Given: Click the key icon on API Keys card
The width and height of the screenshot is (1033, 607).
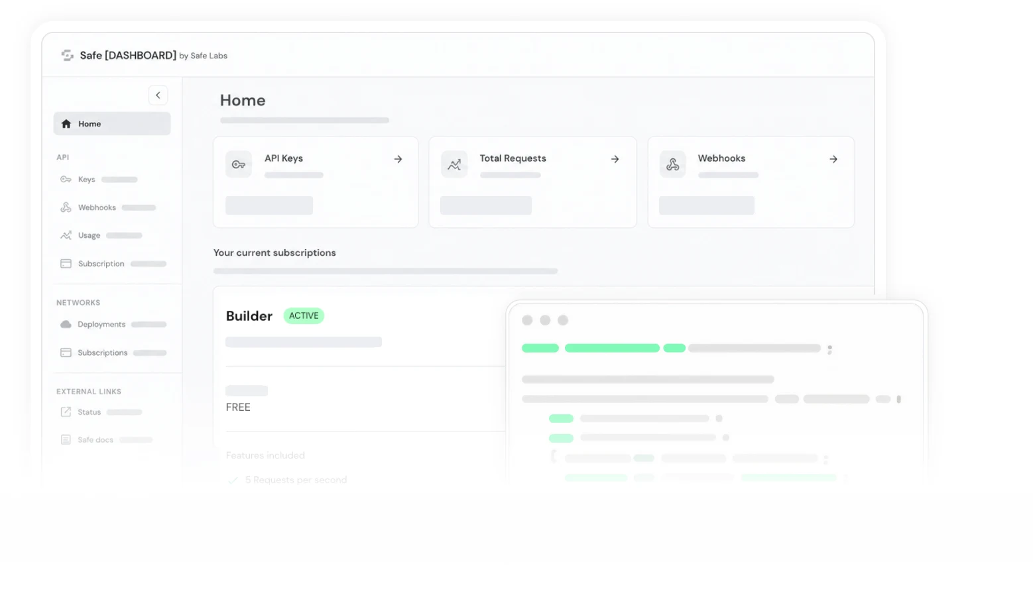Looking at the screenshot, I should [239, 164].
